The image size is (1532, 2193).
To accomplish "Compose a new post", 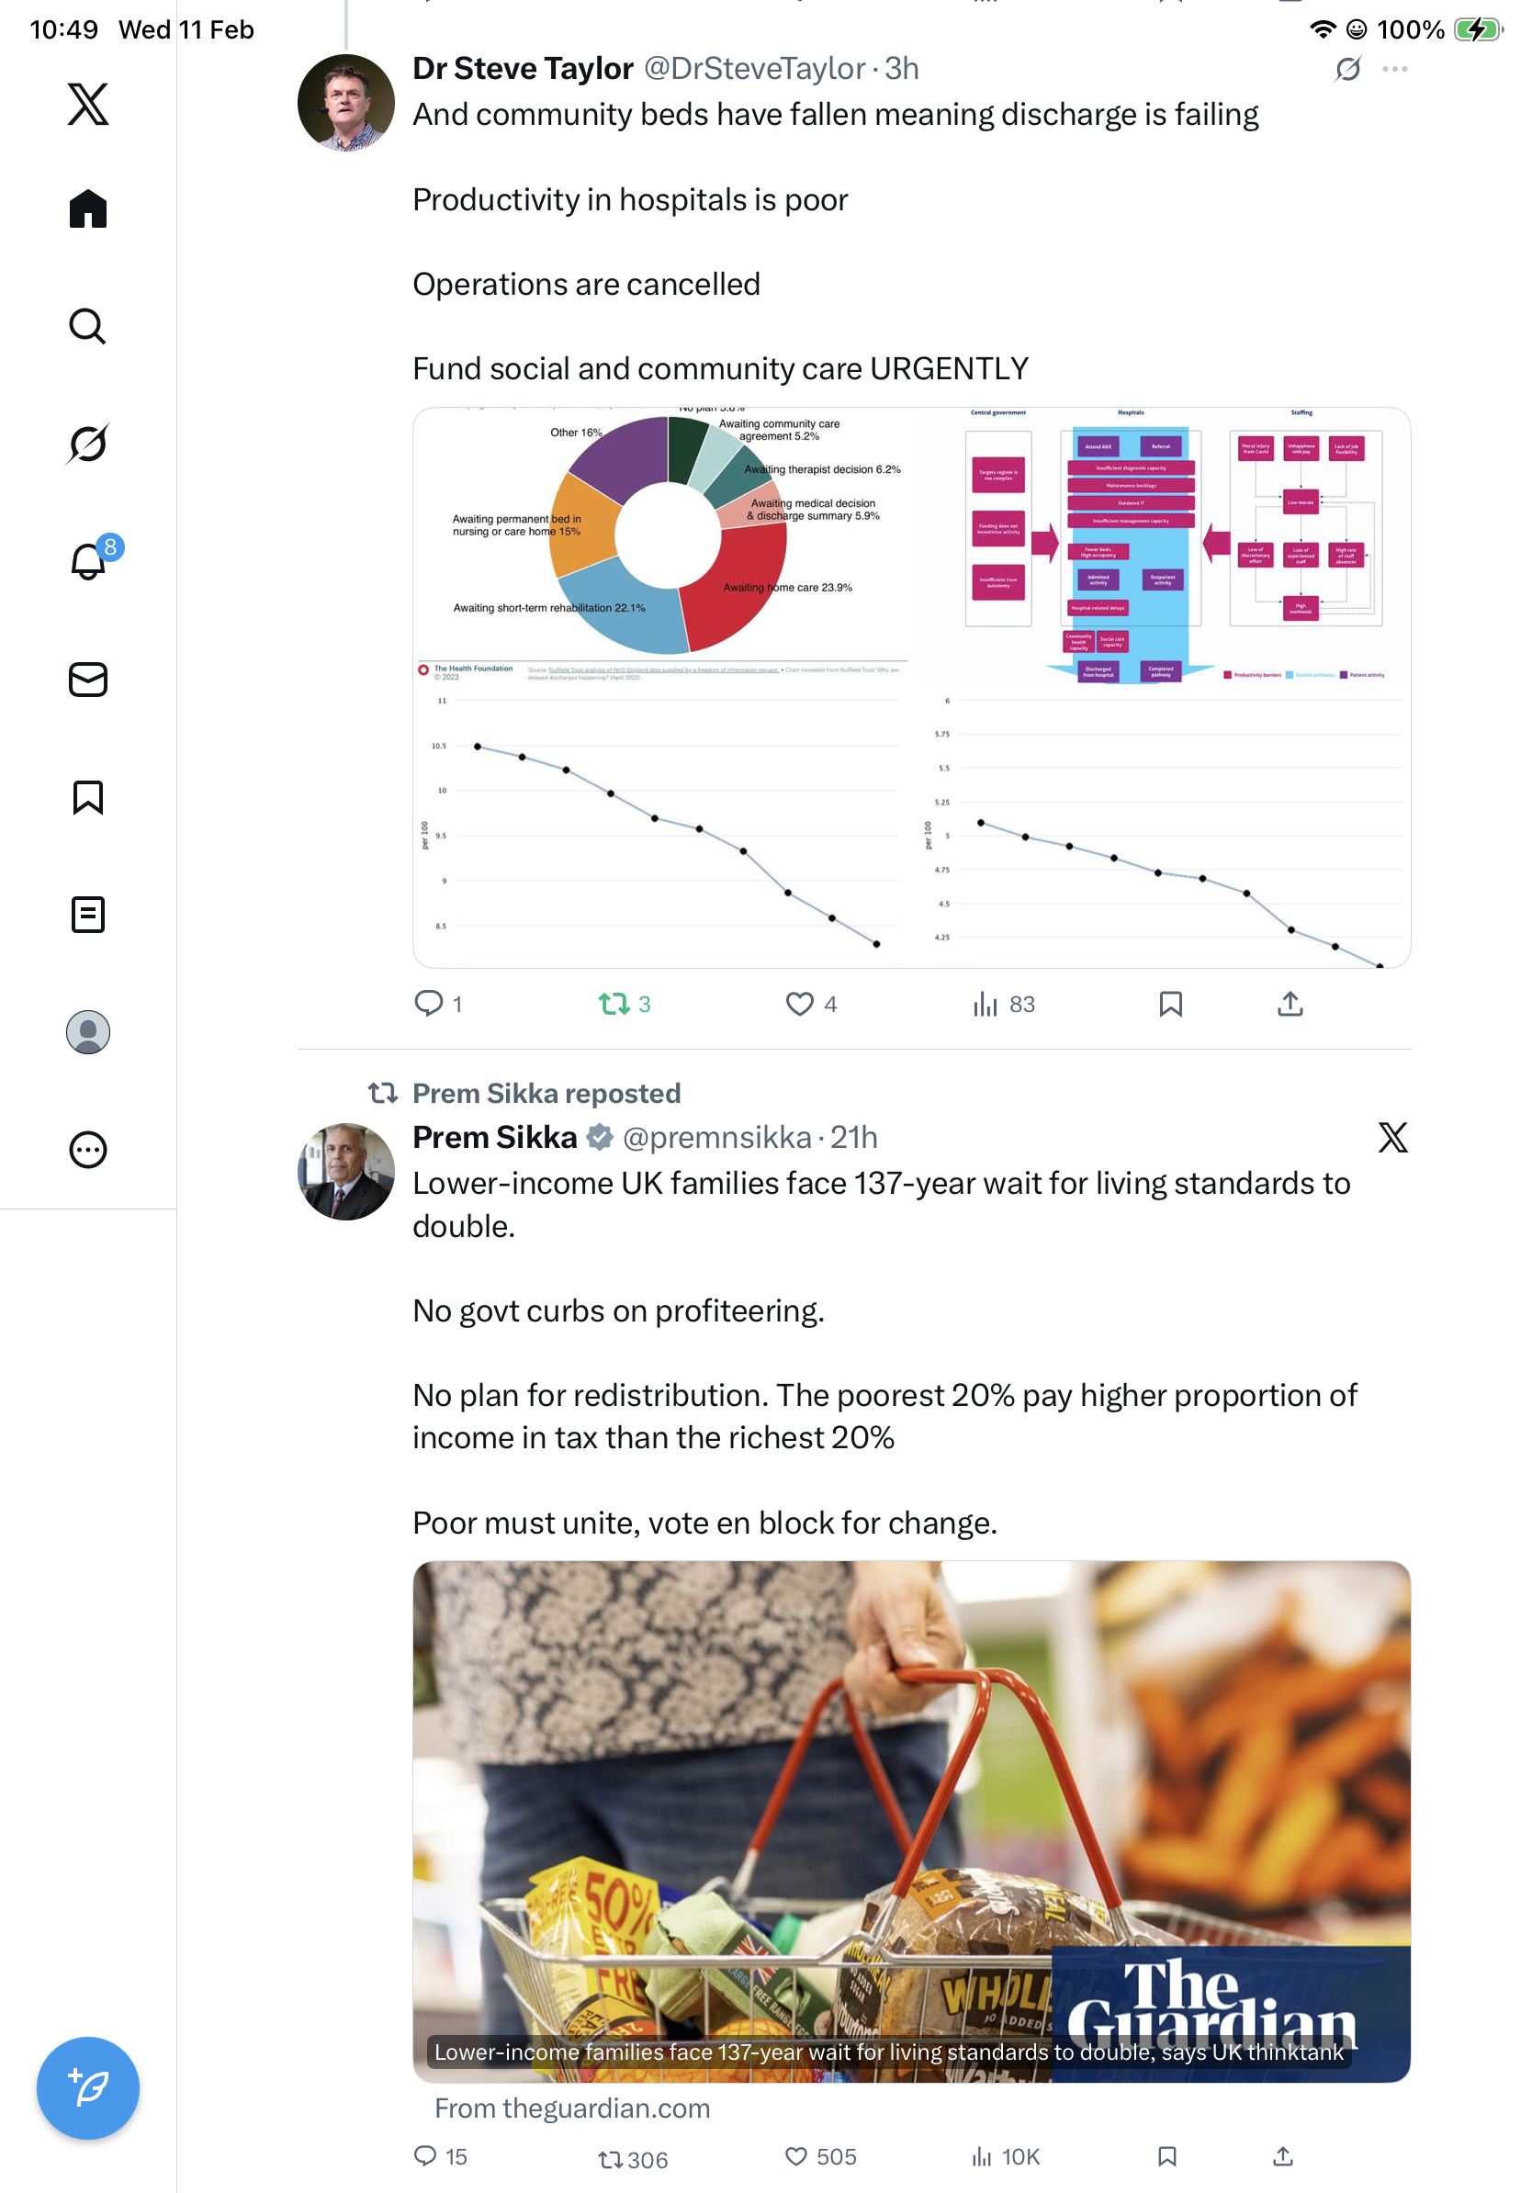I will pyautogui.click(x=88, y=2087).
